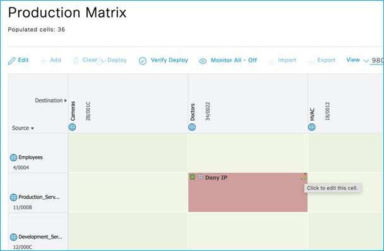Image resolution: width=384 pixels, height=251 pixels.
Task: Click the globe icon under HVAC column
Action: pyautogui.click(x=312, y=127)
